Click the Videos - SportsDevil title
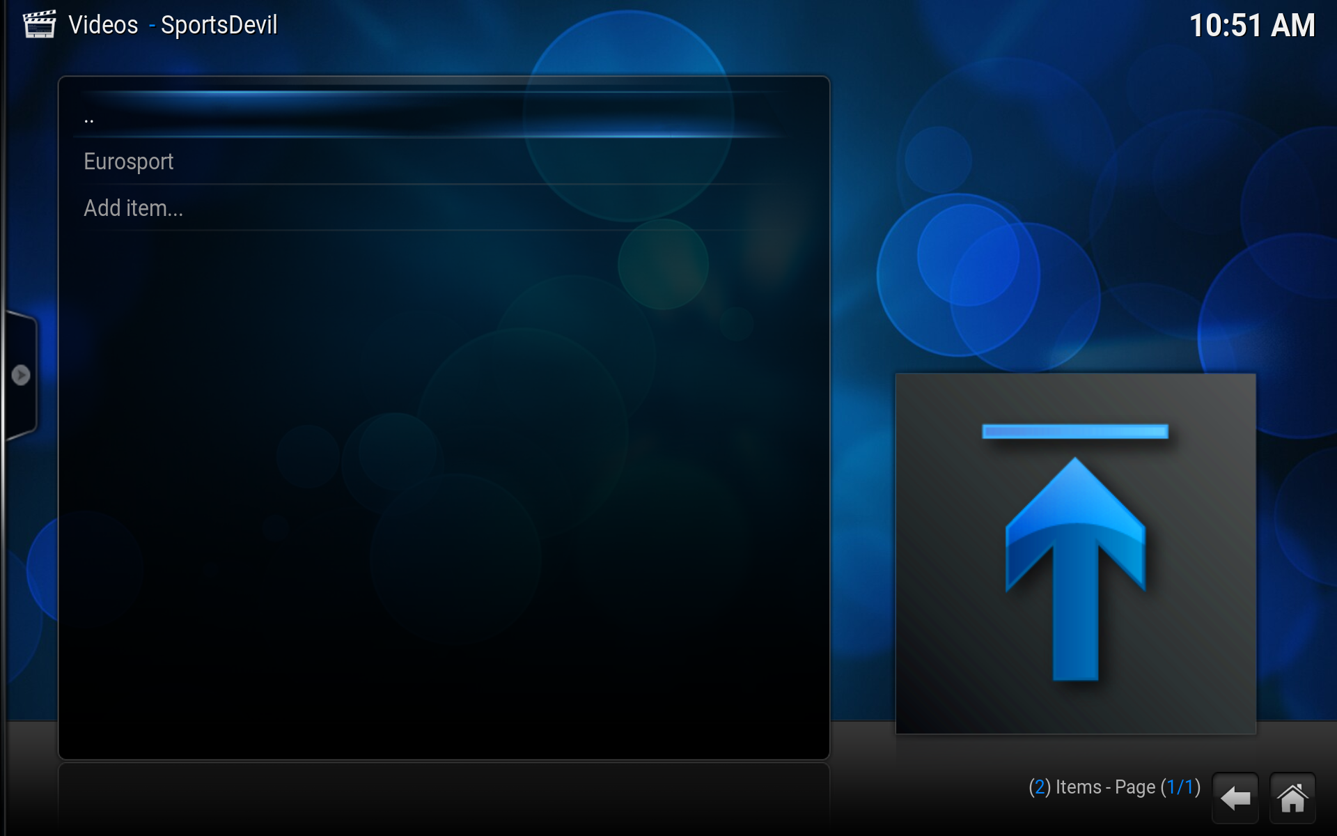The width and height of the screenshot is (1337, 836). pos(173,25)
